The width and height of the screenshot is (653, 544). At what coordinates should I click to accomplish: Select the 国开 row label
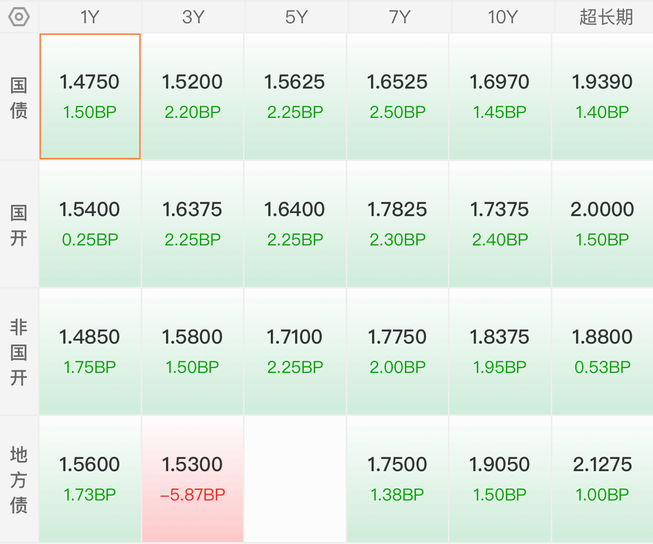coord(19,225)
